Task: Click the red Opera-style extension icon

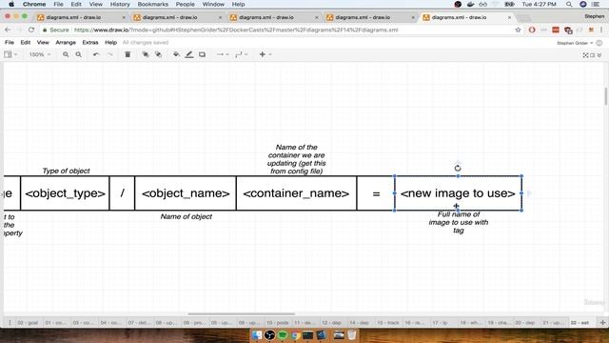Action: 532,30
